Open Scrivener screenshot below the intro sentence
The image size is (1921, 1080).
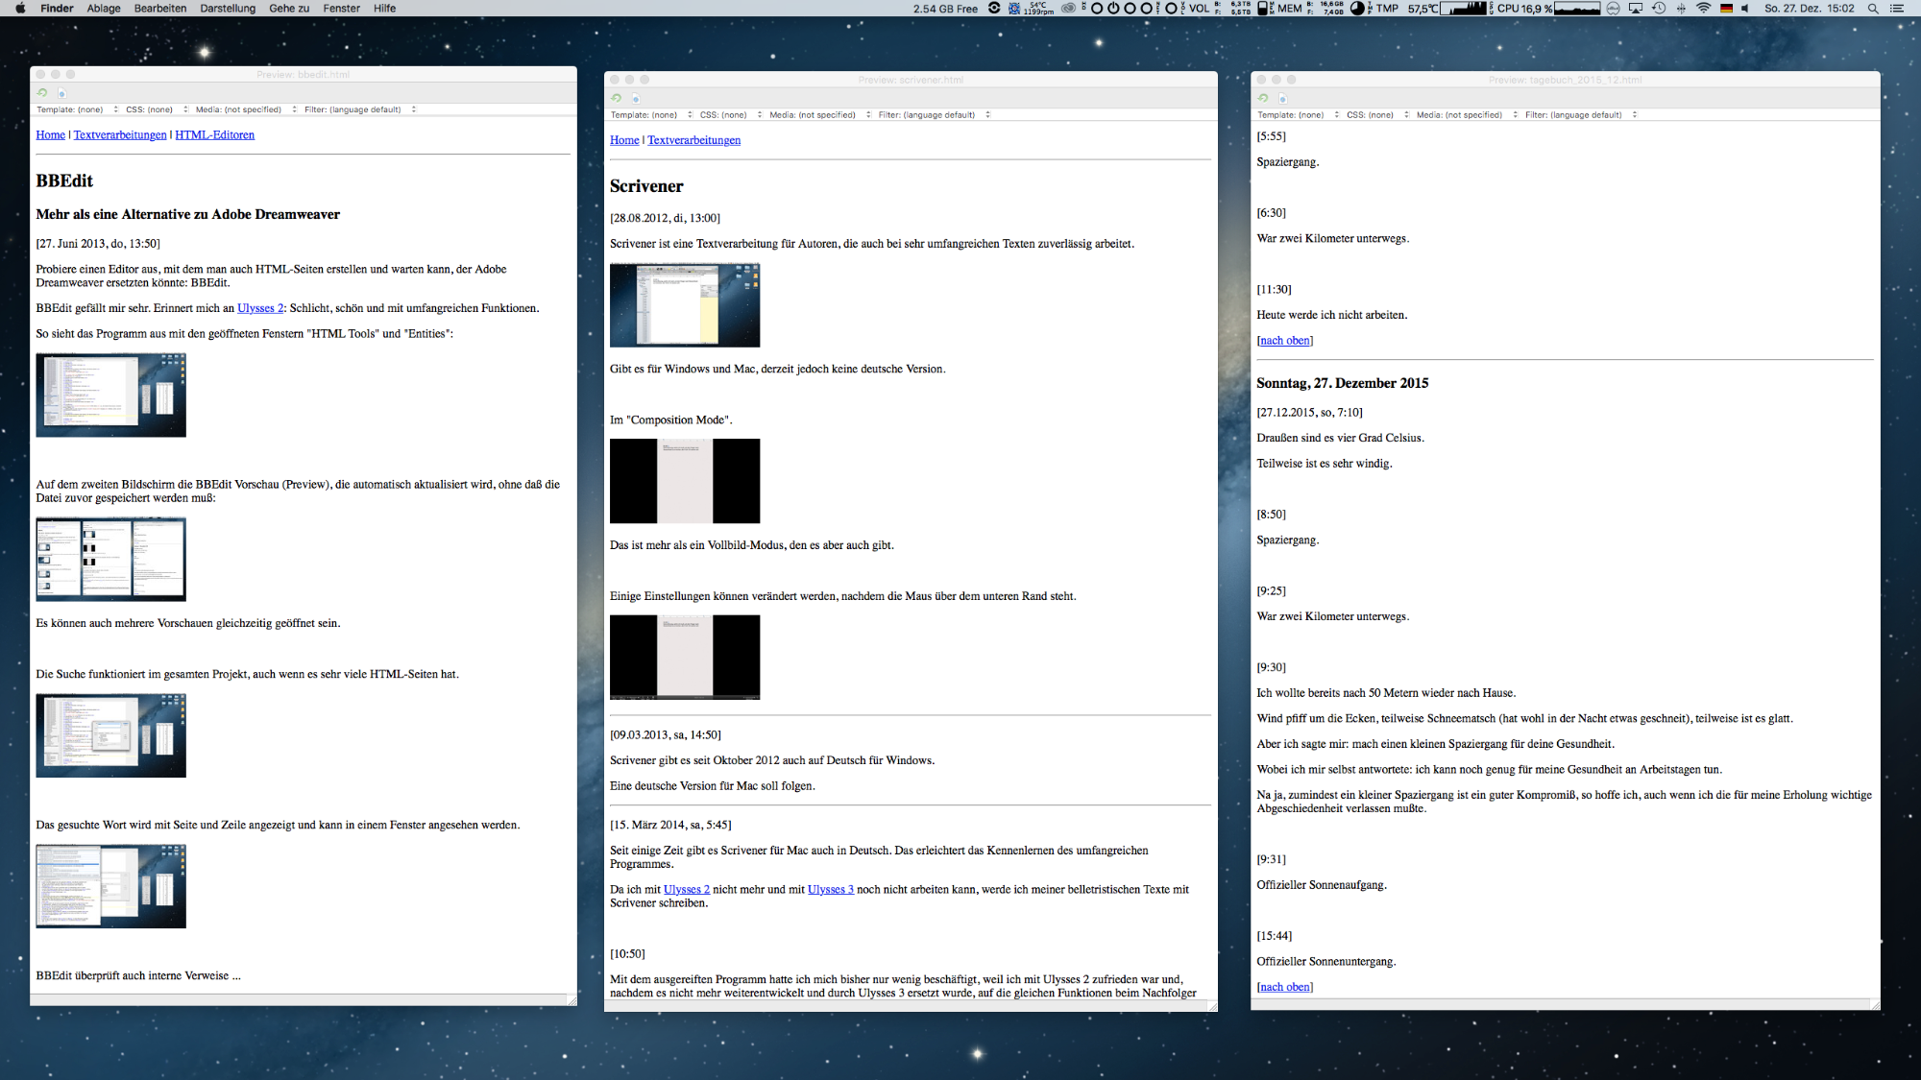(x=685, y=305)
